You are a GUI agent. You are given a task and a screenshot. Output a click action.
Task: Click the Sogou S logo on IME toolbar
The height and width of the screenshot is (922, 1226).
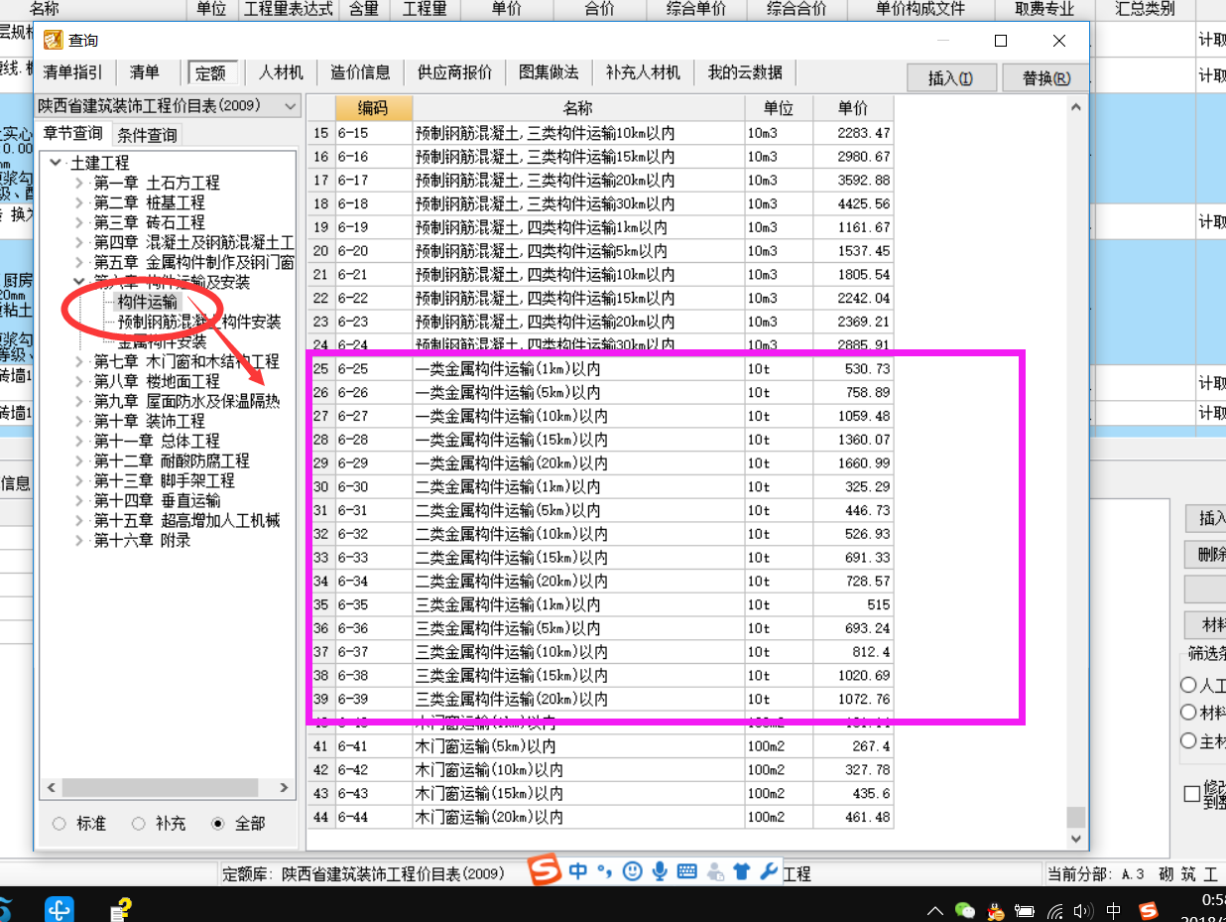click(545, 870)
